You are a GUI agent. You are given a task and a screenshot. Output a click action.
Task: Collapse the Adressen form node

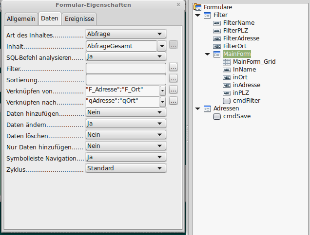pos(197,108)
